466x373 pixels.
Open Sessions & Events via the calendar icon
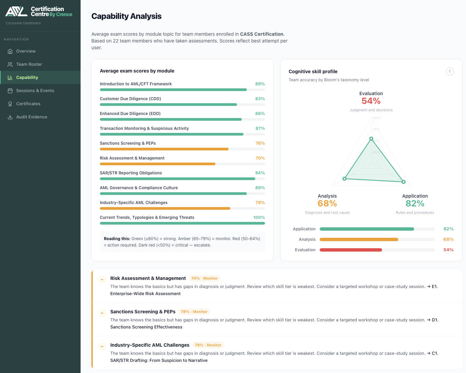point(10,90)
